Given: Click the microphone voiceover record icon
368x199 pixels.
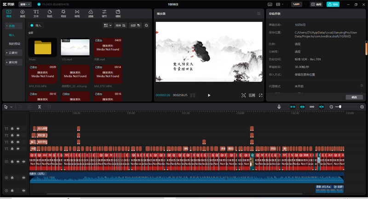Looking at the screenshot, I should (279, 106).
